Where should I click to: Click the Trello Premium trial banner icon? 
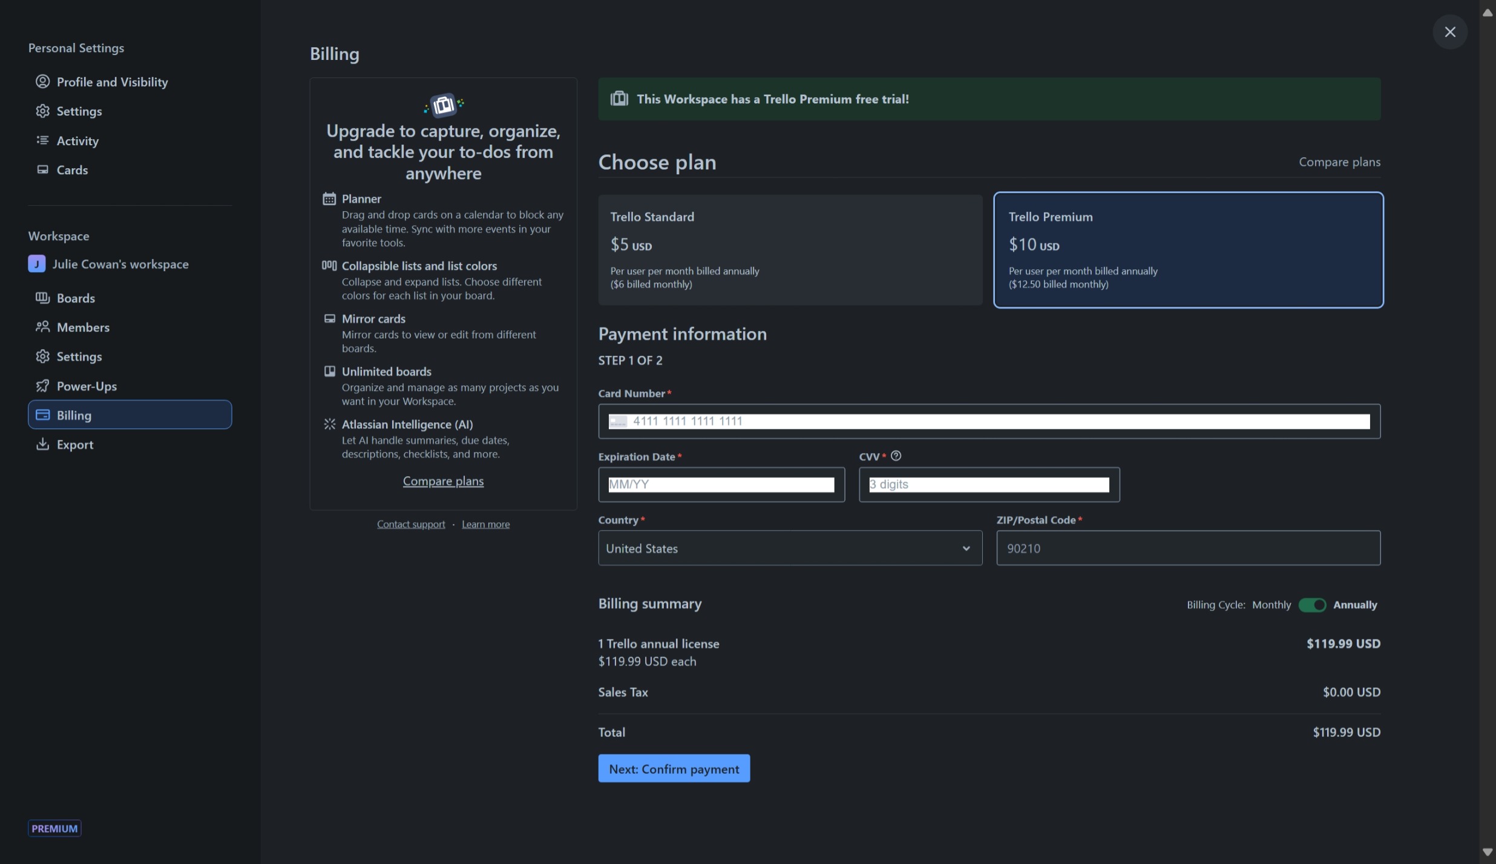[x=619, y=99]
